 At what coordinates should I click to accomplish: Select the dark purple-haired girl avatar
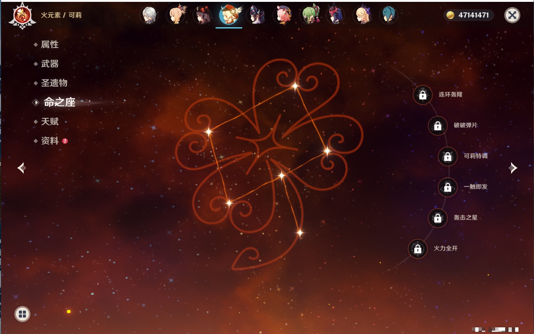pos(256,15)
